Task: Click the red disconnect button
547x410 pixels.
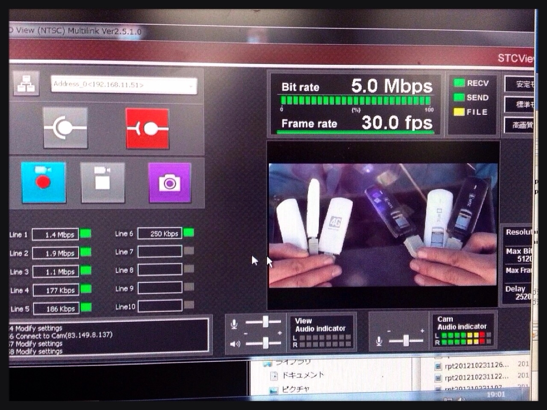Action: coord(147,129)
